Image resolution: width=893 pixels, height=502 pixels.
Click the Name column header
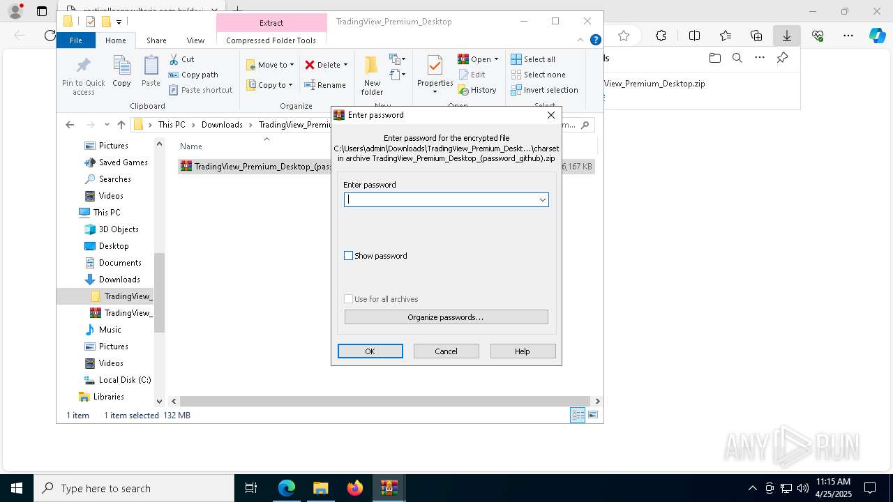click(x=191, y=146)
